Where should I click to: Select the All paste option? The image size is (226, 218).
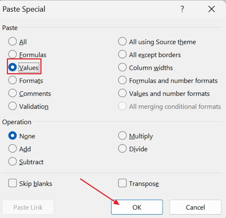click(12, 42)
